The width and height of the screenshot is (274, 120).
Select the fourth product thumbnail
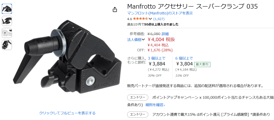point(7,45)
